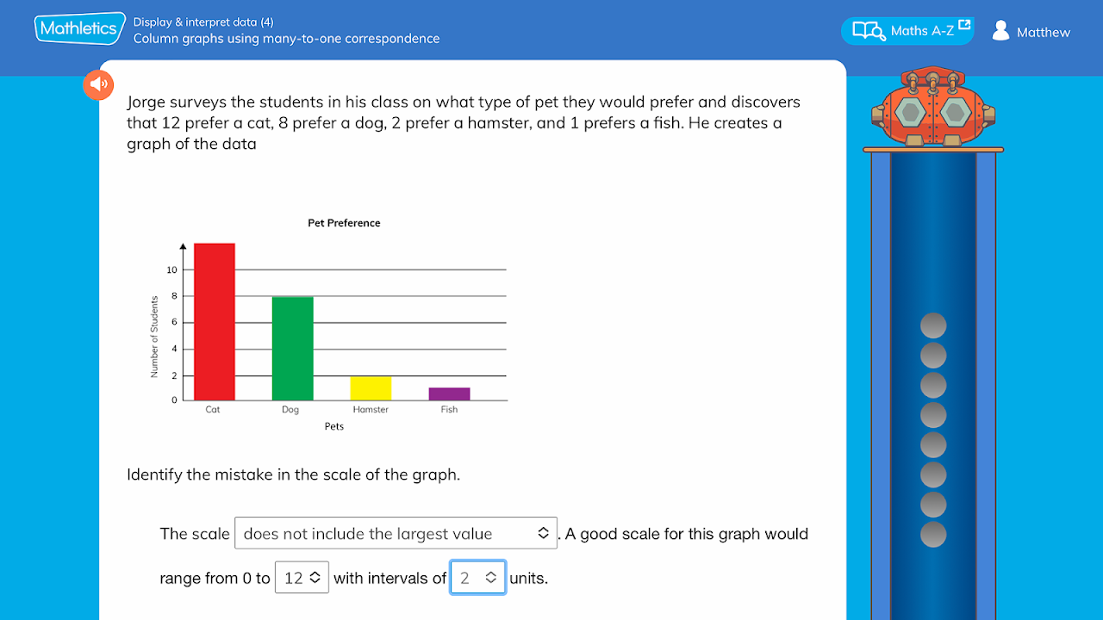Click the external link icon beside Maths A-Z

(x=964, y=26)
